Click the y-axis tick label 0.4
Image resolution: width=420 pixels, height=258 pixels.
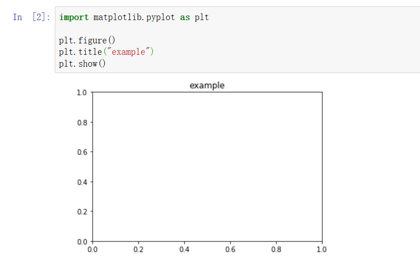click(x=82, y=182)
